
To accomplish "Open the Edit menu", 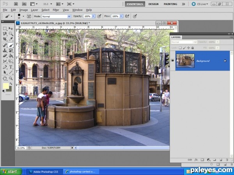I will pyautogui.click(x=13, y=10).
